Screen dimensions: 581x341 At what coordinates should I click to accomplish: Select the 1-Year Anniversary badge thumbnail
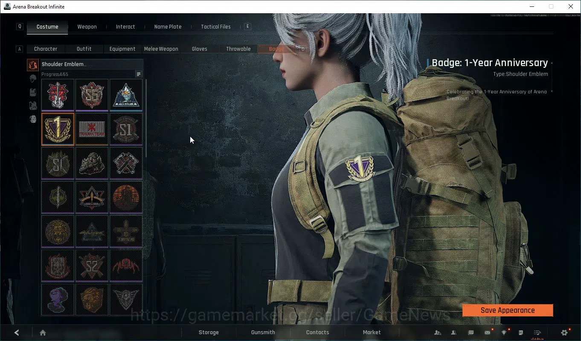[x=58, y=129]
